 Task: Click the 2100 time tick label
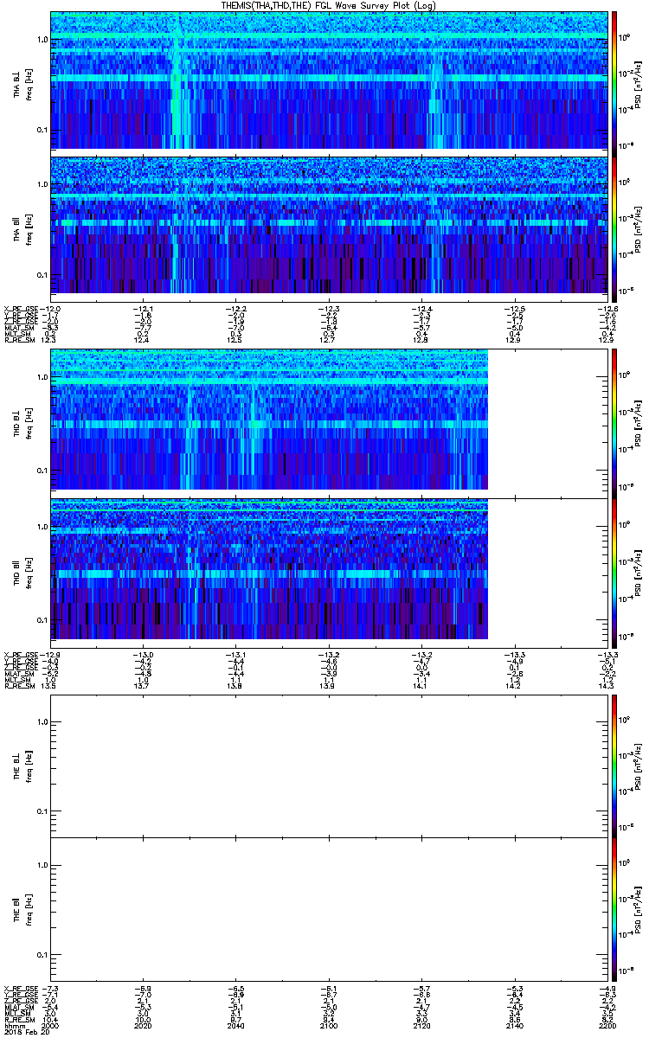coord(327,1024)
